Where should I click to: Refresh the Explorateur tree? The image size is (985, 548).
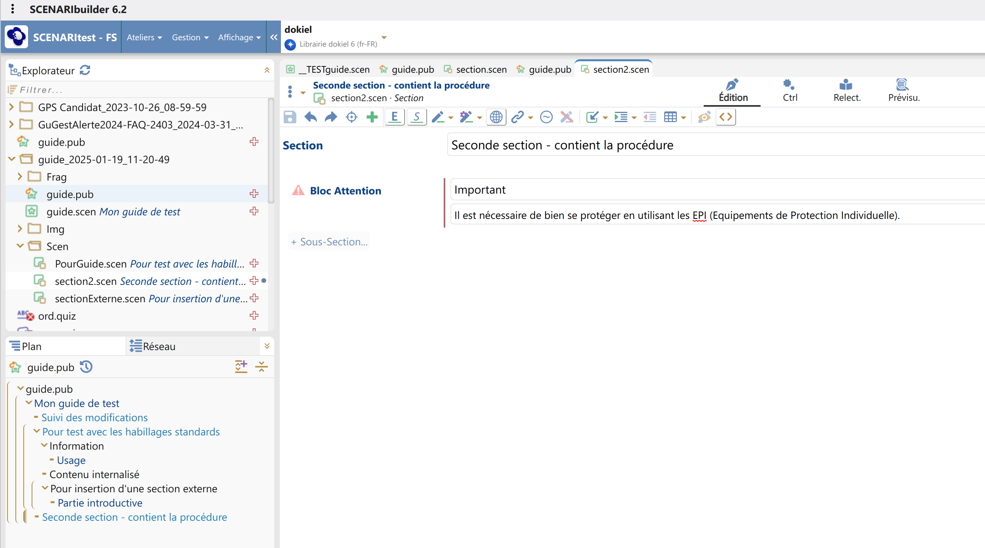point(85,70)
